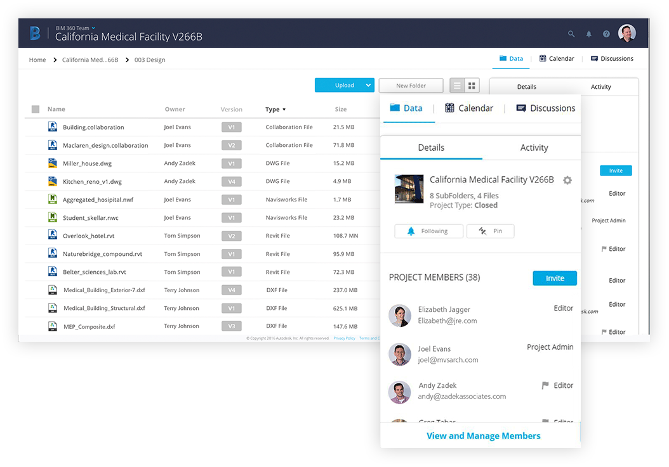The image size is (669, 467).
Task: Switch to Data tab in top navigation
Action: click(x=511, y=59)
